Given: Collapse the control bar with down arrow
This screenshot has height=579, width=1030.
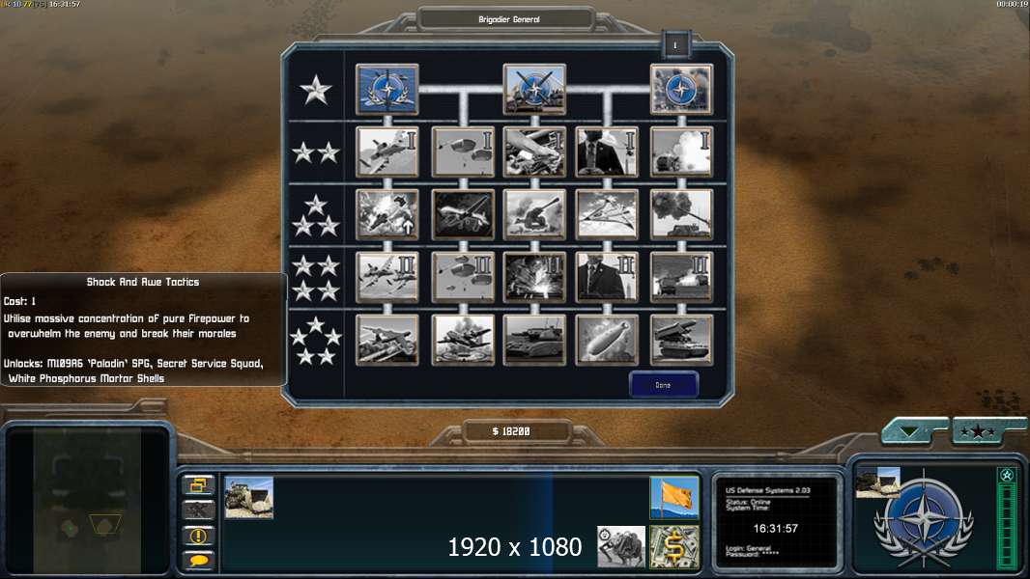Looking at the screenshot, I should pos(910,430).
